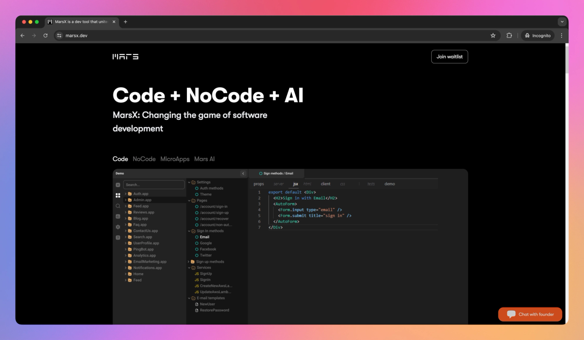Switch to the props editor tab
Image resolution: width=584 pixels, height=340 pixels.
coord(259,184)
